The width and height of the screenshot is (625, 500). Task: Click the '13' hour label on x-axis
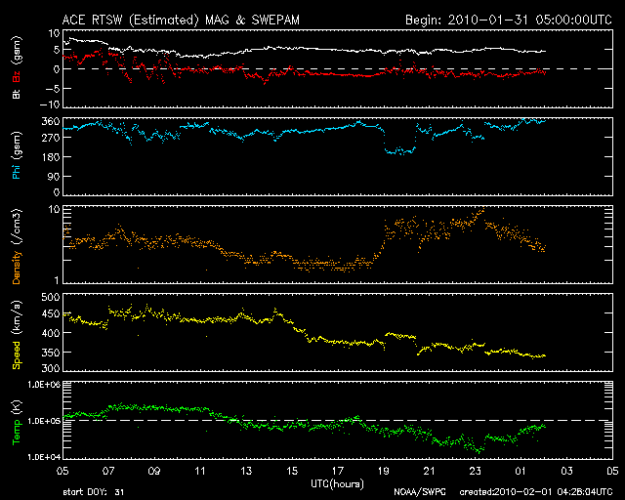pos(246,471)
